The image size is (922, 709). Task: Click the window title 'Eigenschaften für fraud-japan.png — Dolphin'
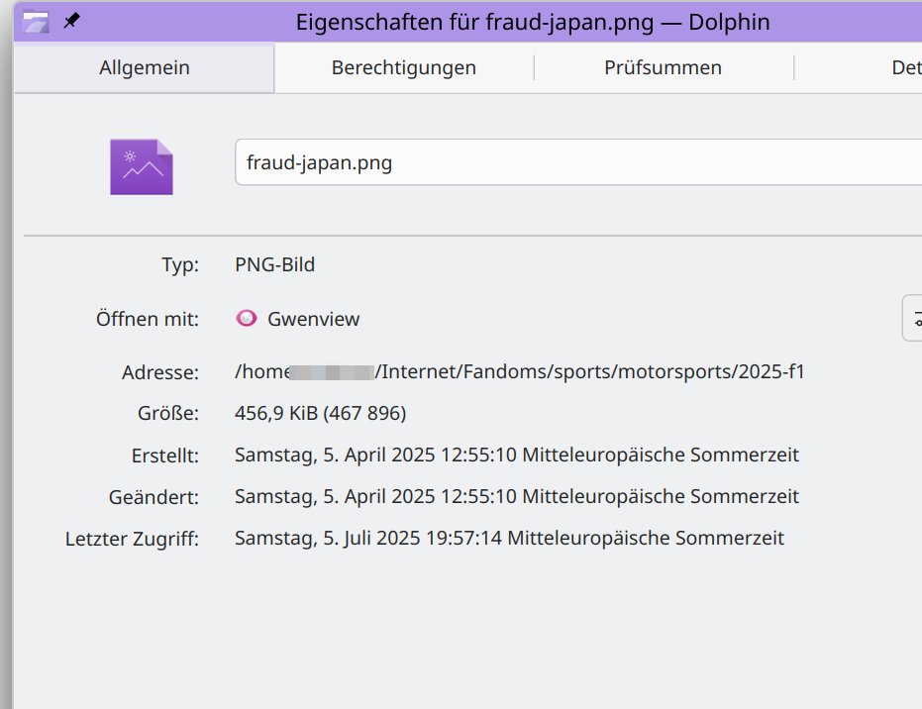pos(533,23)
